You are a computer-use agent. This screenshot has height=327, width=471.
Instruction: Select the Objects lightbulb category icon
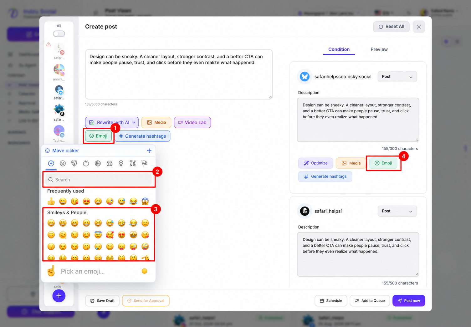pyautogui.click(x=121, y=163)
